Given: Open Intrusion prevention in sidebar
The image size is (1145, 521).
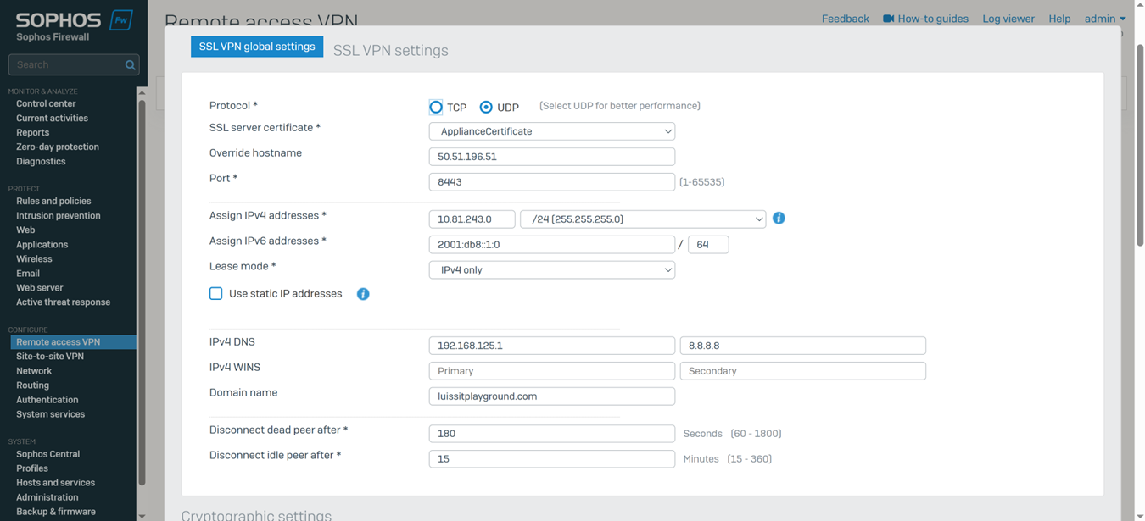Looking at the screenshot, I should 59,216.
